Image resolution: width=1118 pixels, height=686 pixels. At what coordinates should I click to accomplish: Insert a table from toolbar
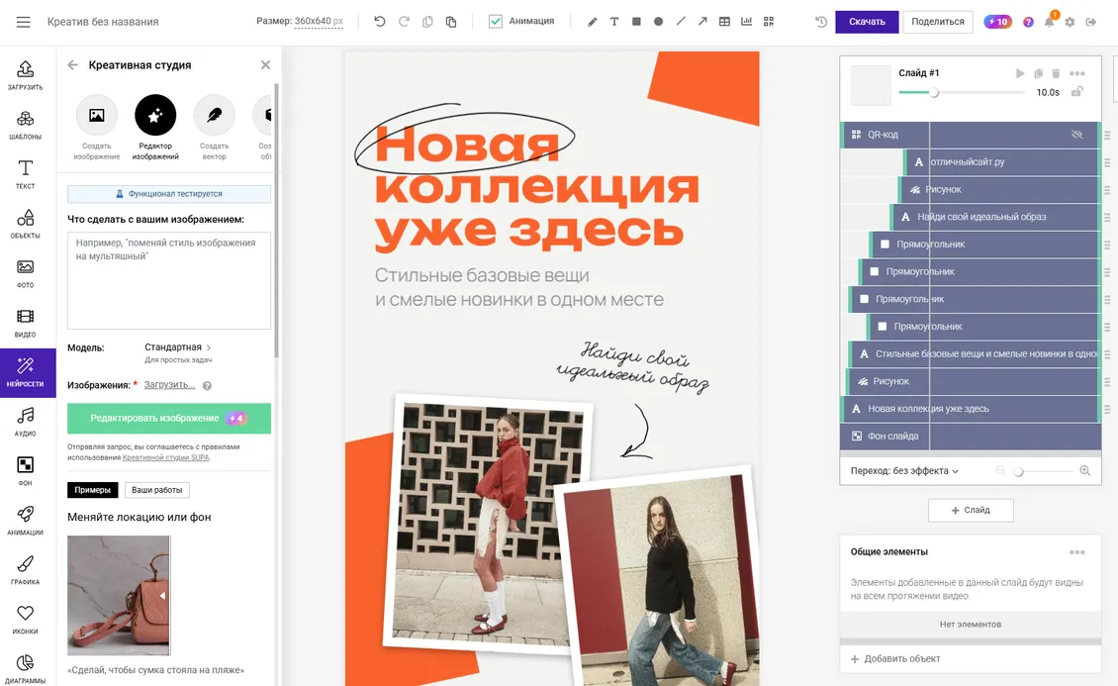(724, 22)
